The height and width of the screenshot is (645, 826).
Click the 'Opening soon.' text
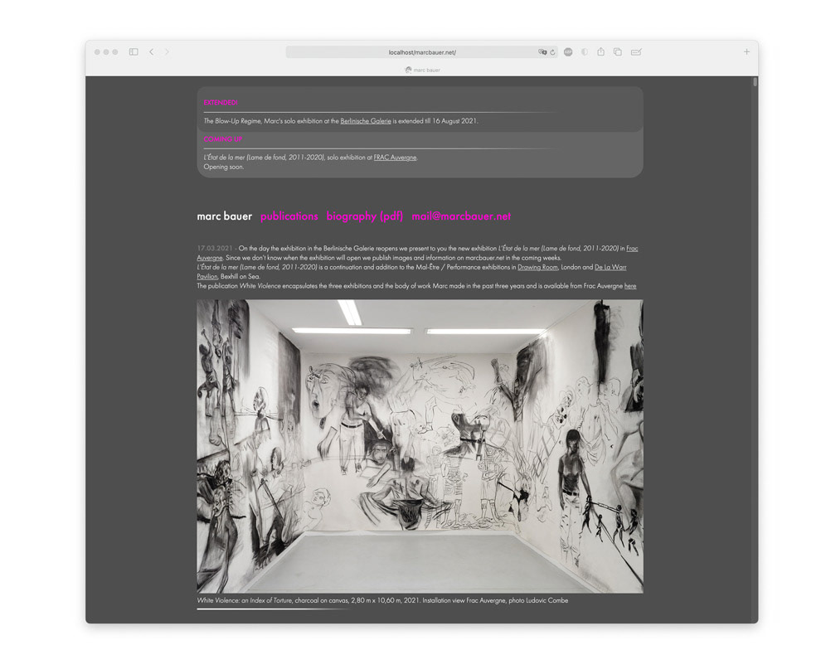[224, 167]
